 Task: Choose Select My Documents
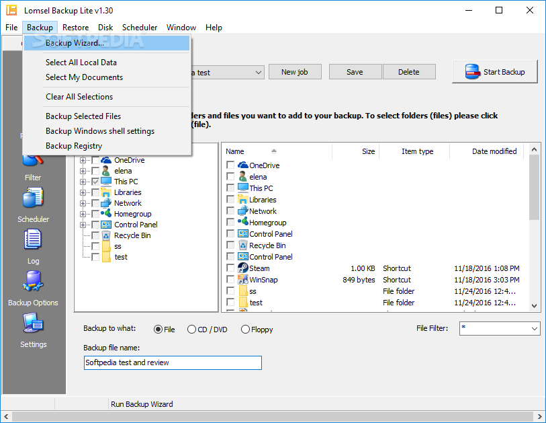click(x=107, y=77)
